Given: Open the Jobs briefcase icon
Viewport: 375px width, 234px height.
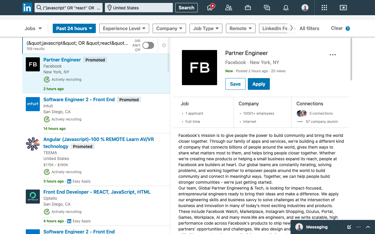Looking at the screenshot, I should point(248,8).
